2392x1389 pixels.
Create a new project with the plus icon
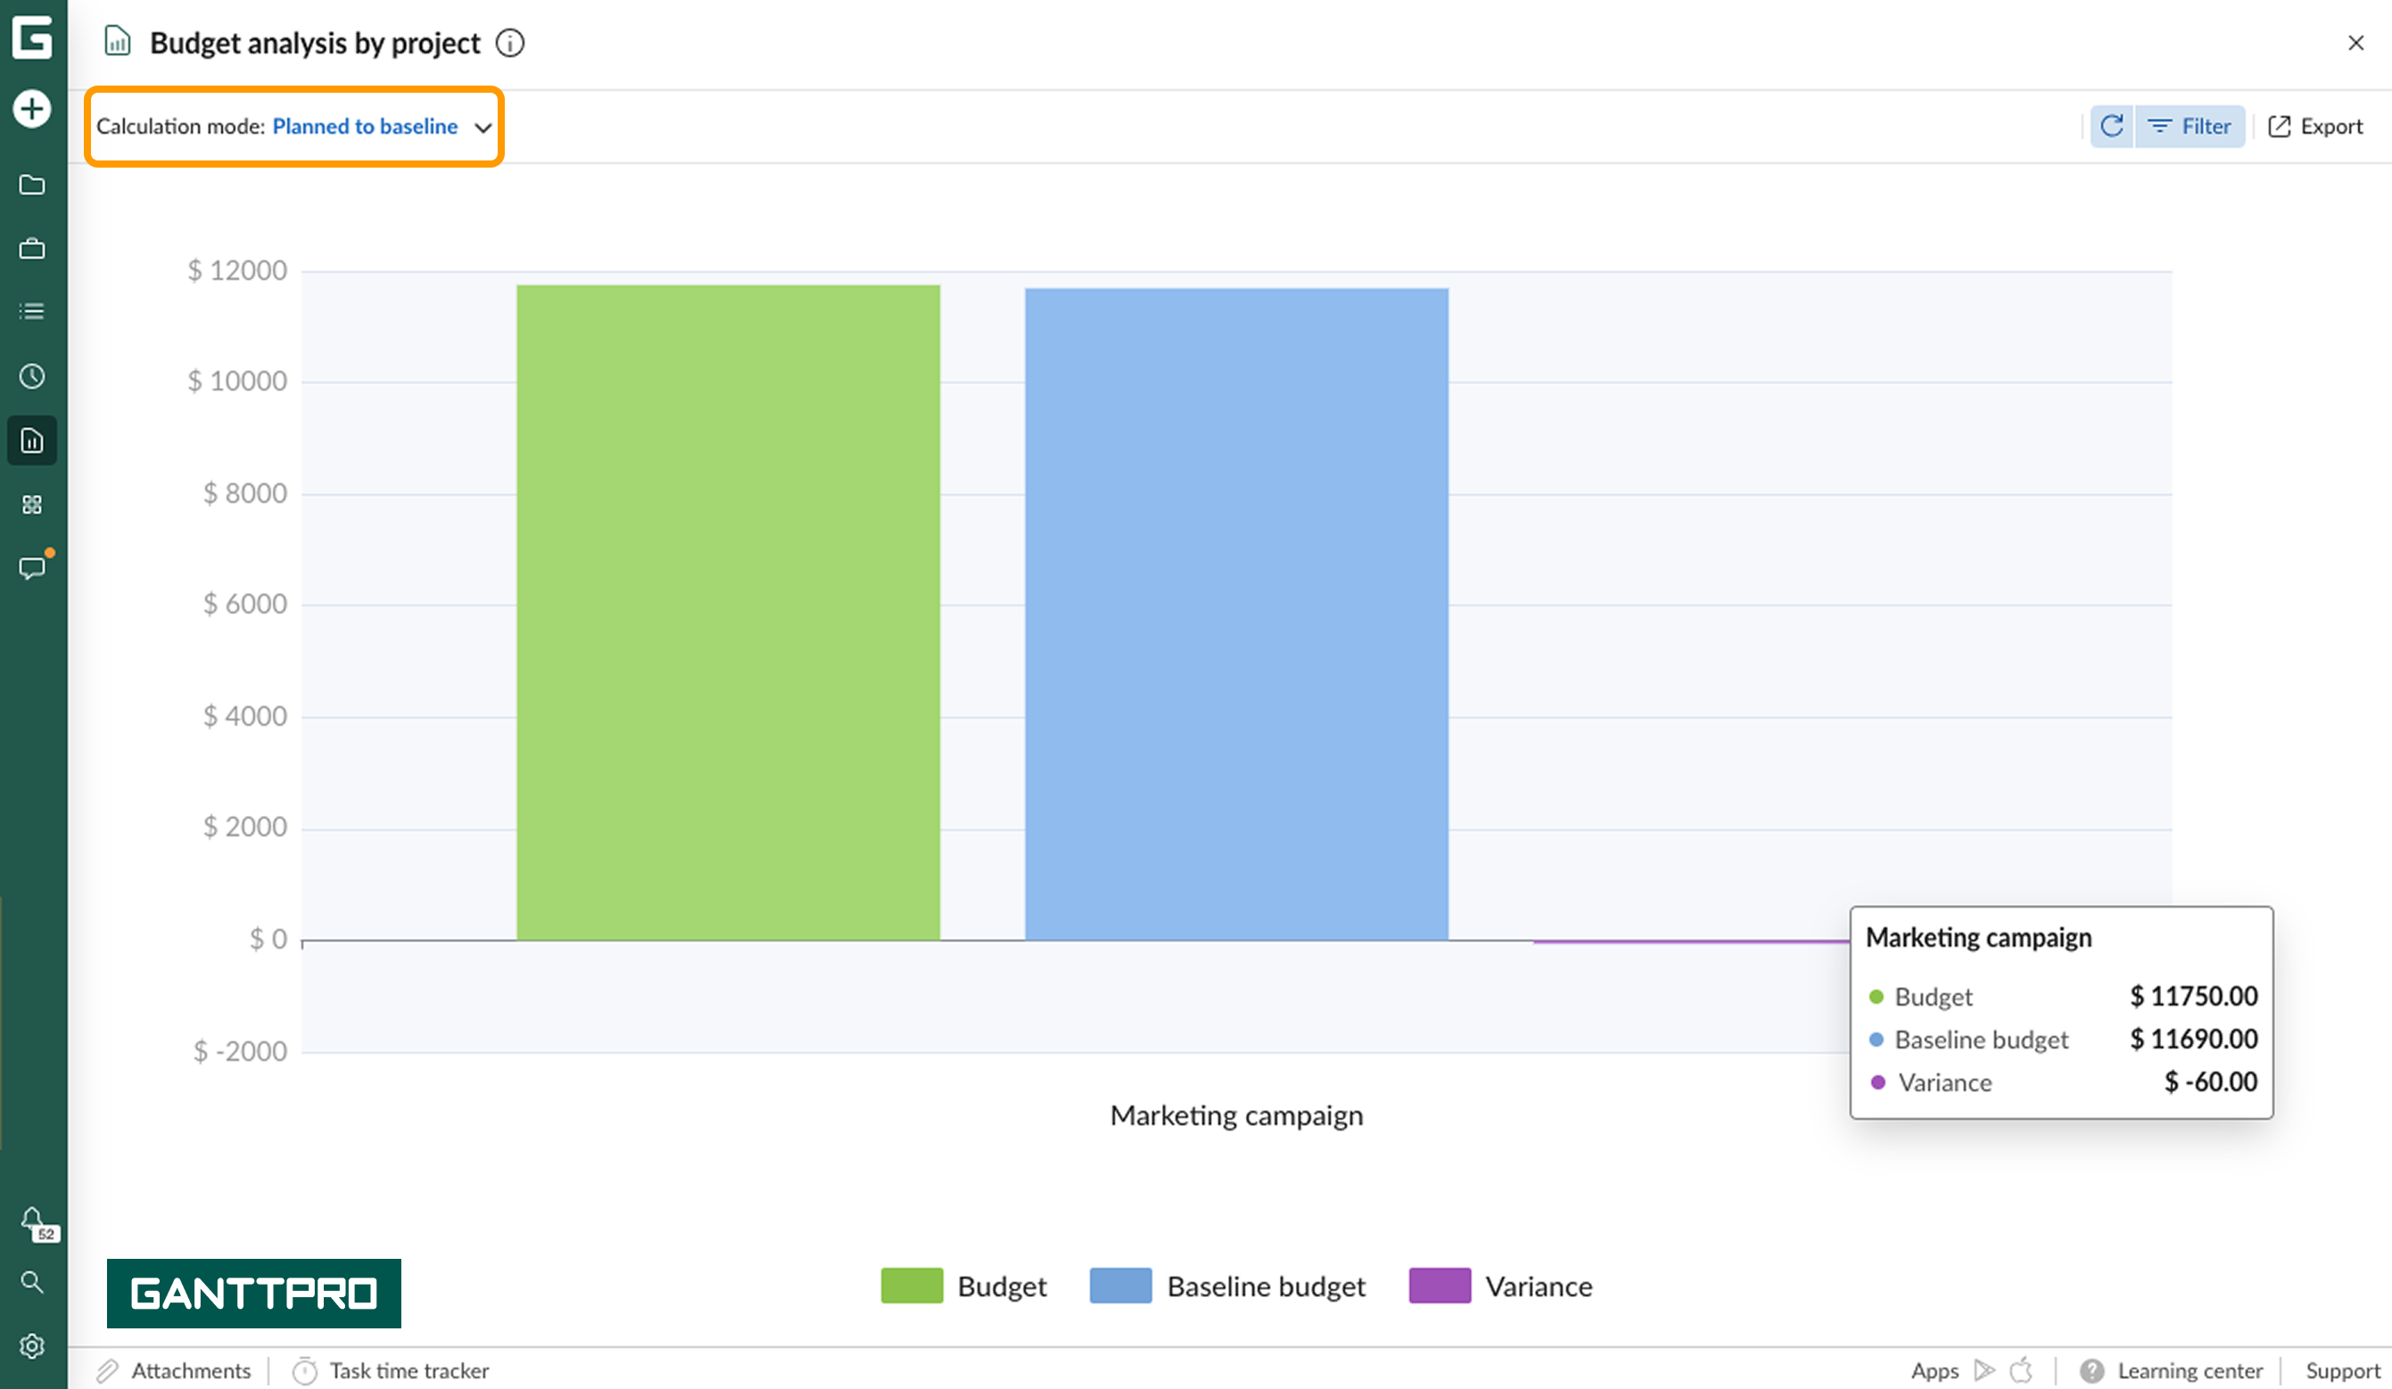pyautogui.click(x=32, y=108)
